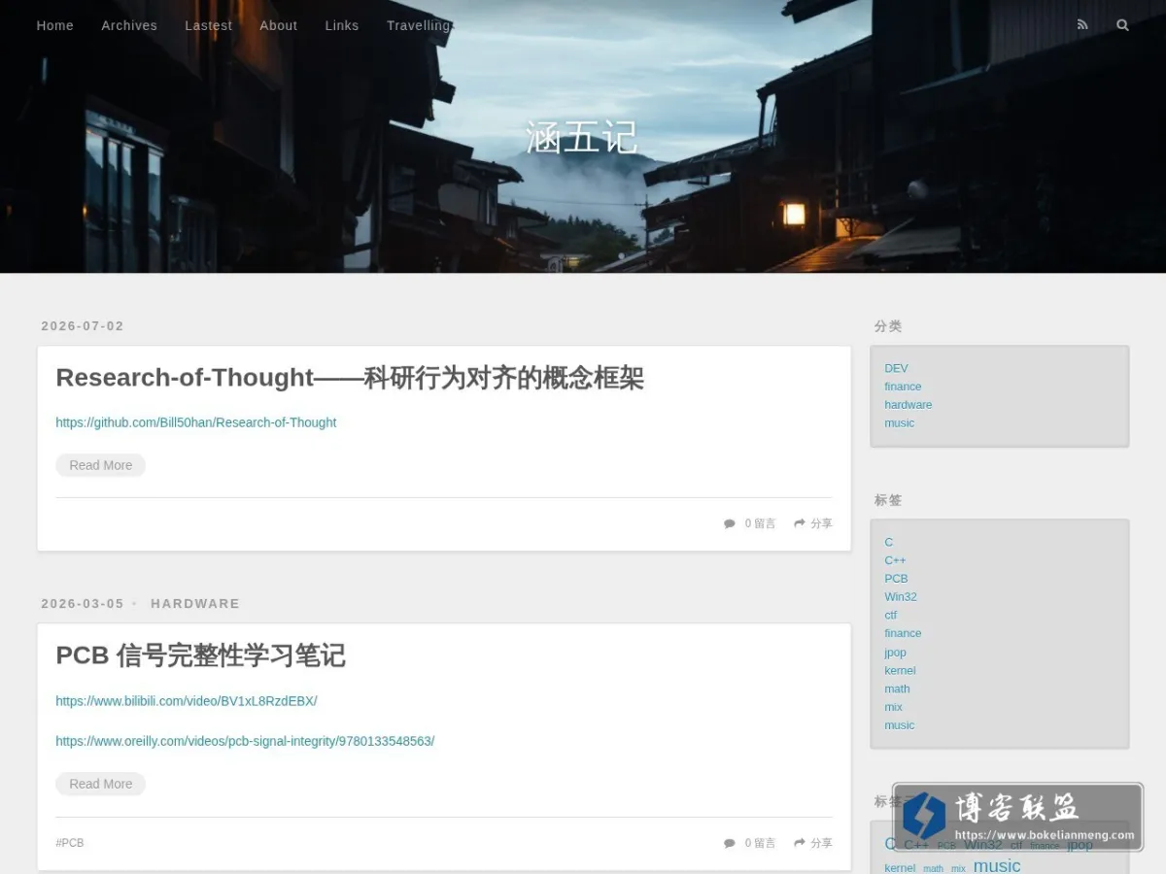The image size is (1166, 874).
Task: Click the 2026-07-02 post date
Action: 83,326
